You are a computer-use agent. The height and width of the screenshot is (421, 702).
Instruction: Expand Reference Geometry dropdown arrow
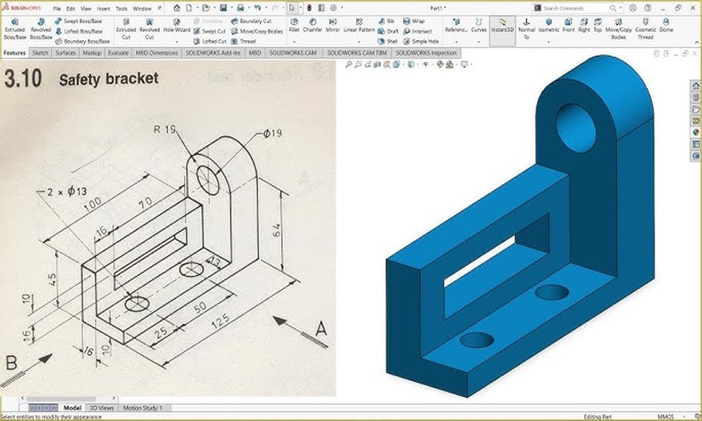pos(456,41)
